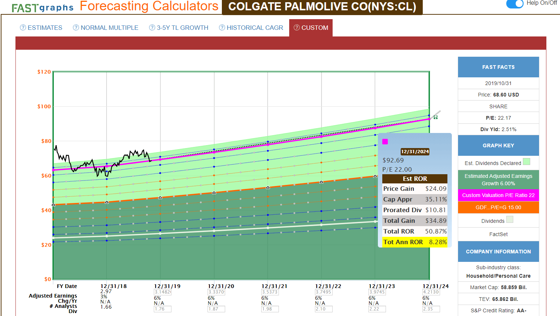Click the 12/31/22 earnings input 3.7495
The width and height of the screenshot is (560, 316).
[x=324, y=292]
